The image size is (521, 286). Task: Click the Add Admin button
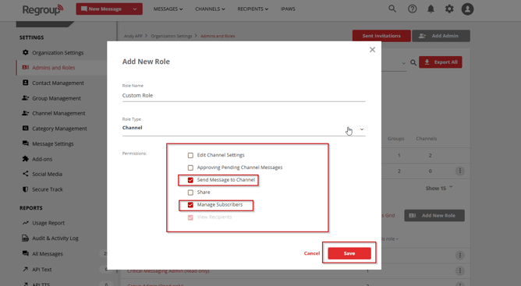click(x=441, y=36)
